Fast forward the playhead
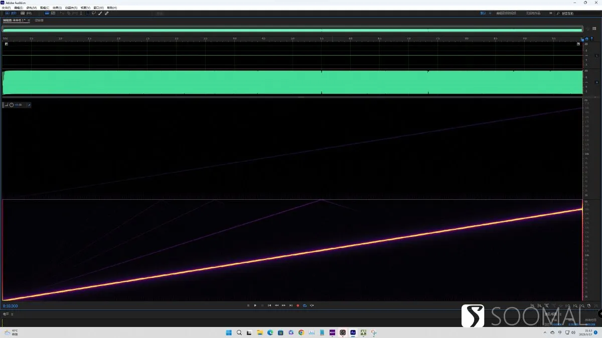602x338 pixels. tap(283, 305)
